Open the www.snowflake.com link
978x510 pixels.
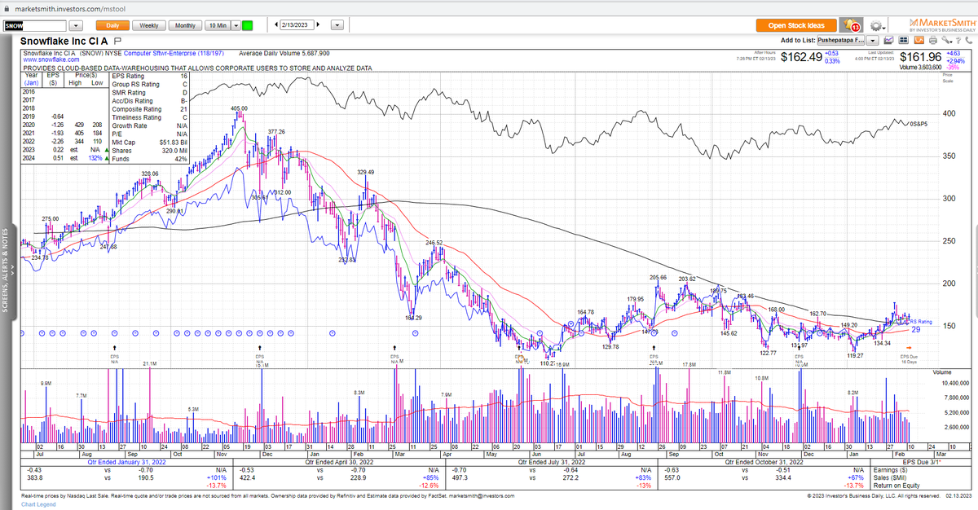51,59
